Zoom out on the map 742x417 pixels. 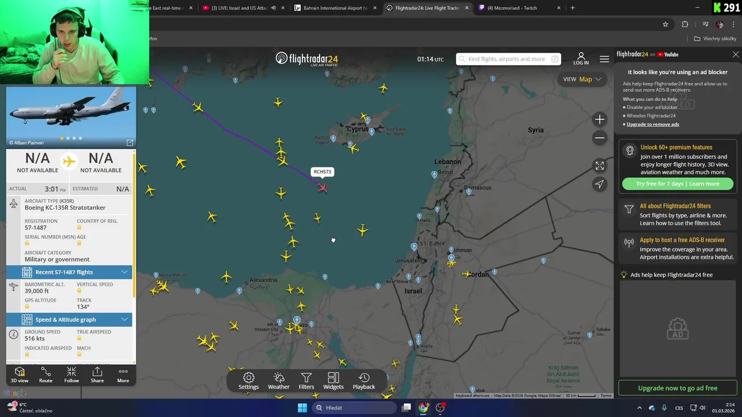[600, 138]
